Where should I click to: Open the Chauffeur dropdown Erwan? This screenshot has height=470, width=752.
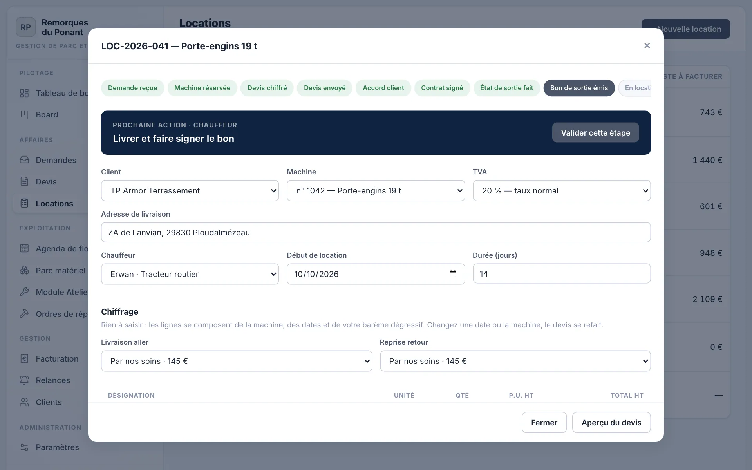[190, 274]
